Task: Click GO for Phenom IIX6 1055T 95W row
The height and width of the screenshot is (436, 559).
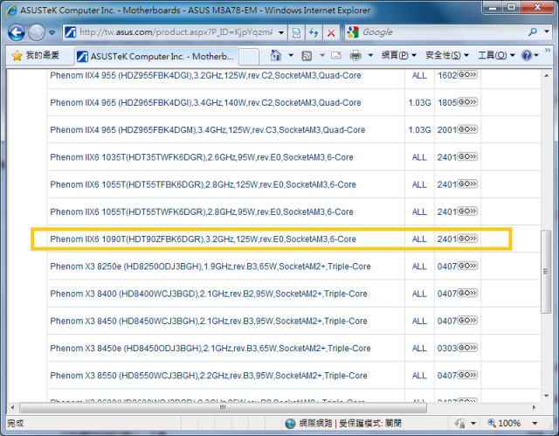Action: 467,211
